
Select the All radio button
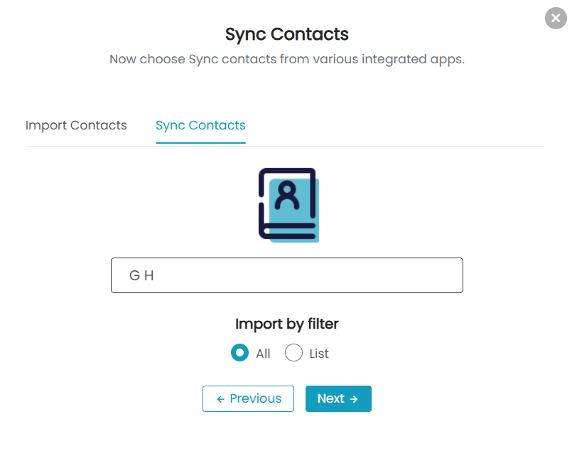(x=239, y=353)
